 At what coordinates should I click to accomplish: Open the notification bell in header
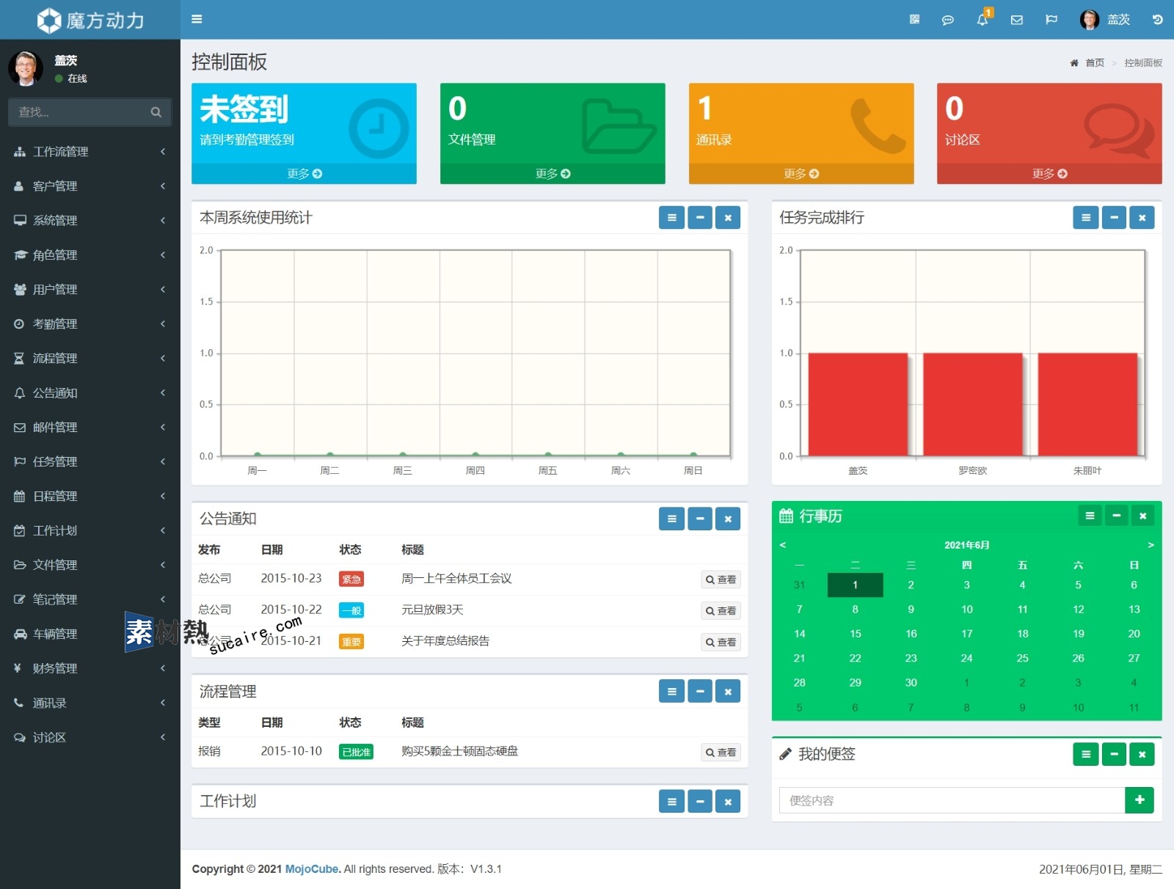click(x=982, y=20)
